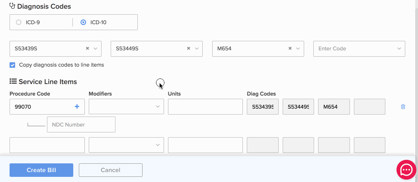
Task: Clear the M654 diagnosis code
Action: pyautogui.click(x=290, y=48)
